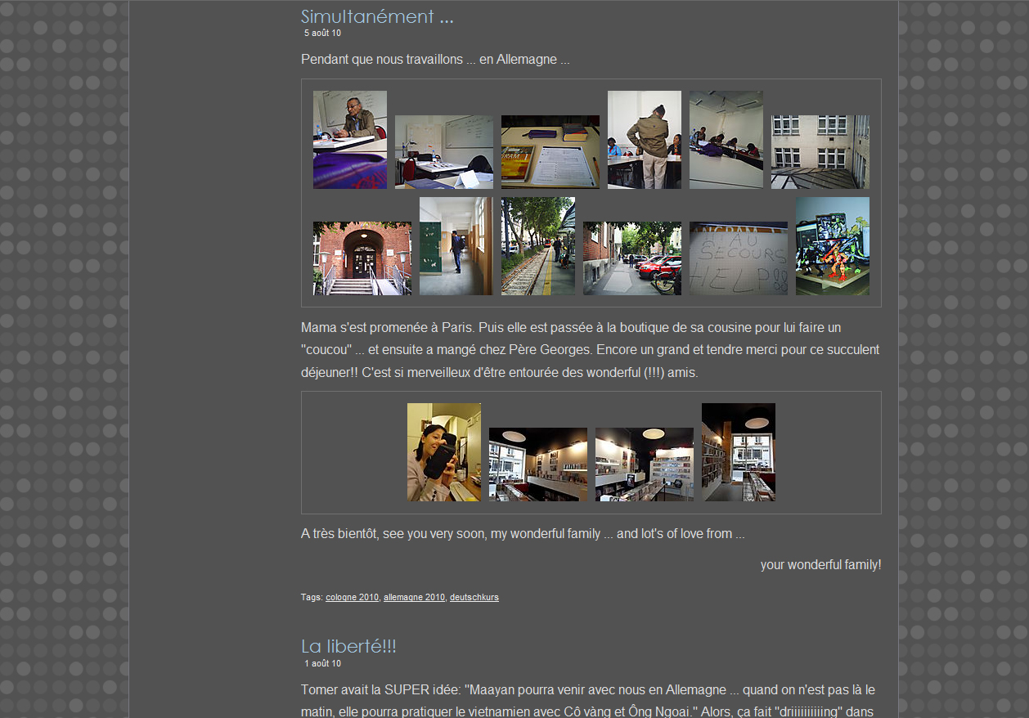View the colorful toy robot figures photo
The width and height of the screenshot is (1029, 718).
832,246
